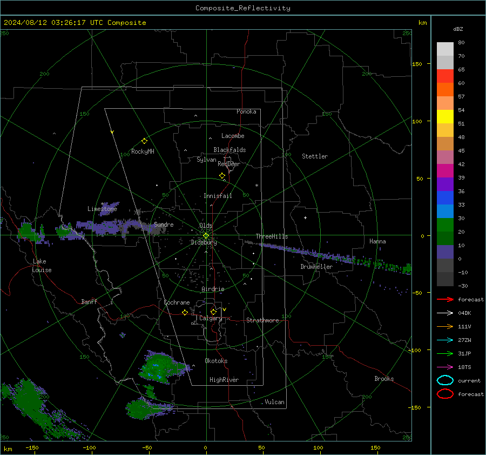Click the Lacombe city label
Viewport: 486px width, 455px height.
point(233,136)
